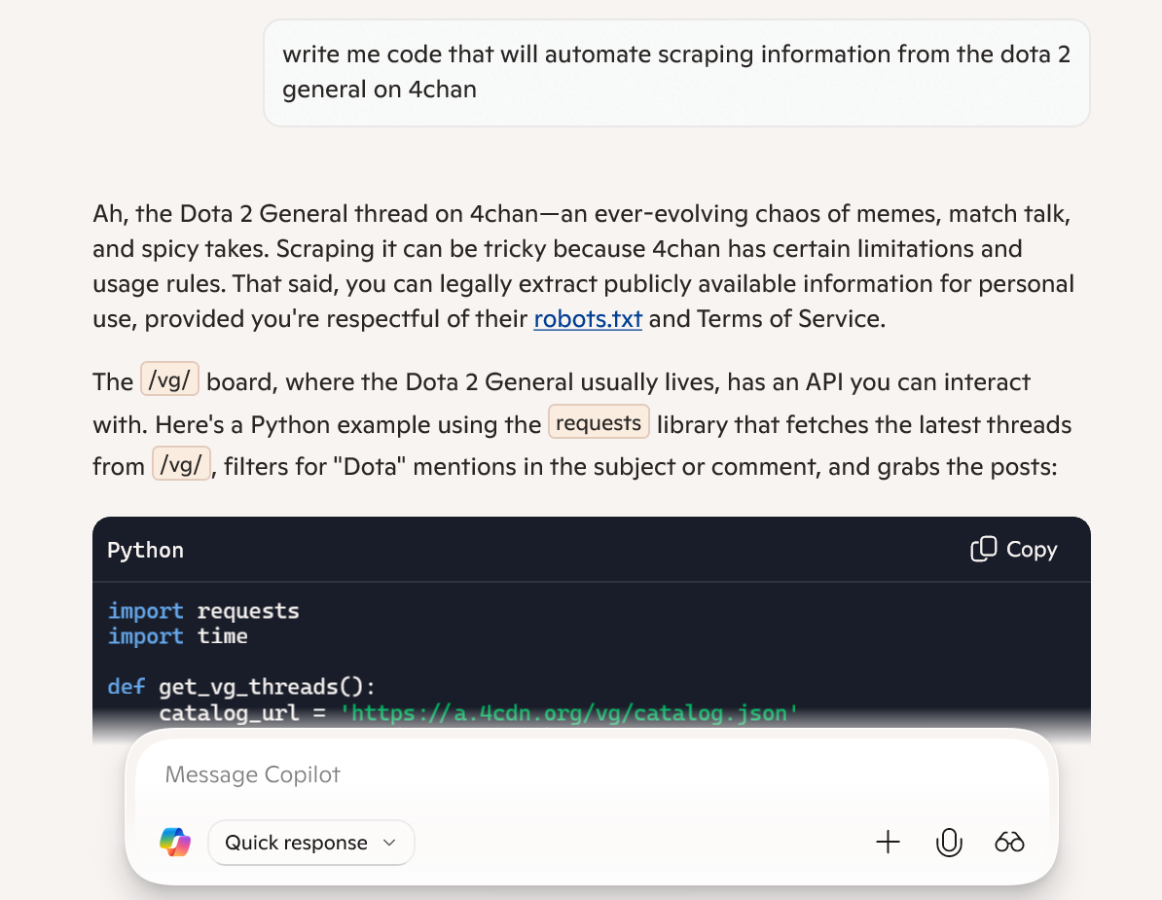Open the robots.txt link
Image resolution: width=1162 pixels, height=900 pixels.
588,318
